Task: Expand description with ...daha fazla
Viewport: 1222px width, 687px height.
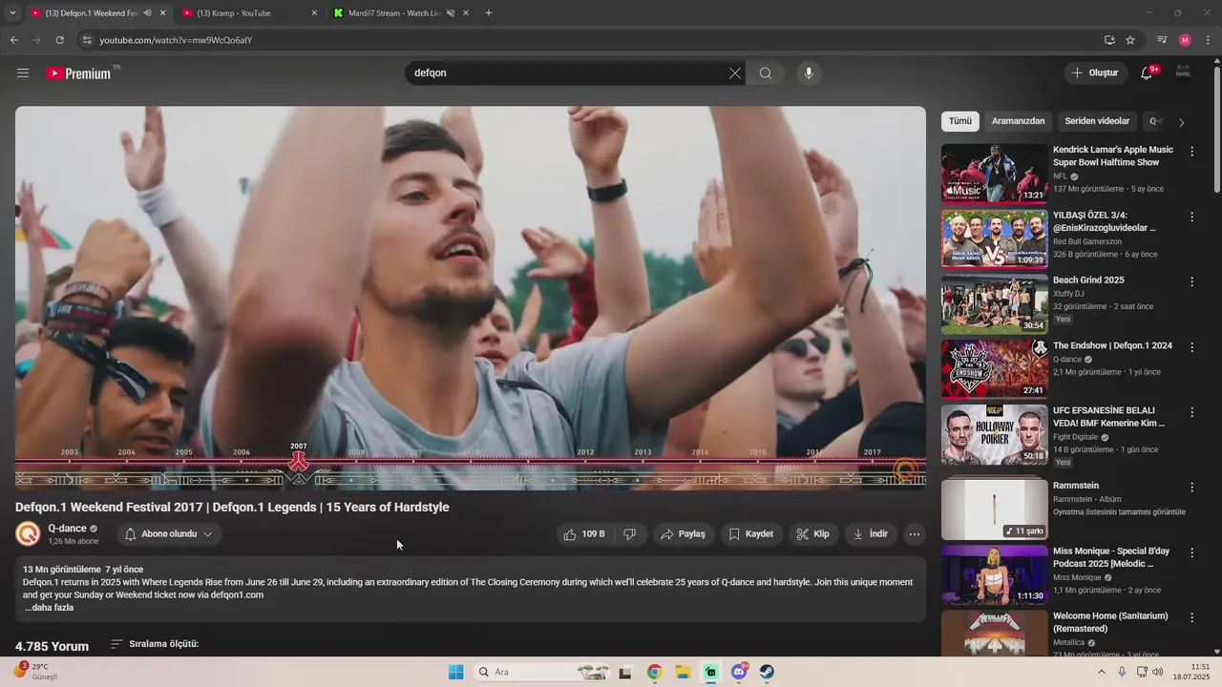Action: click(x=49, y=608)
